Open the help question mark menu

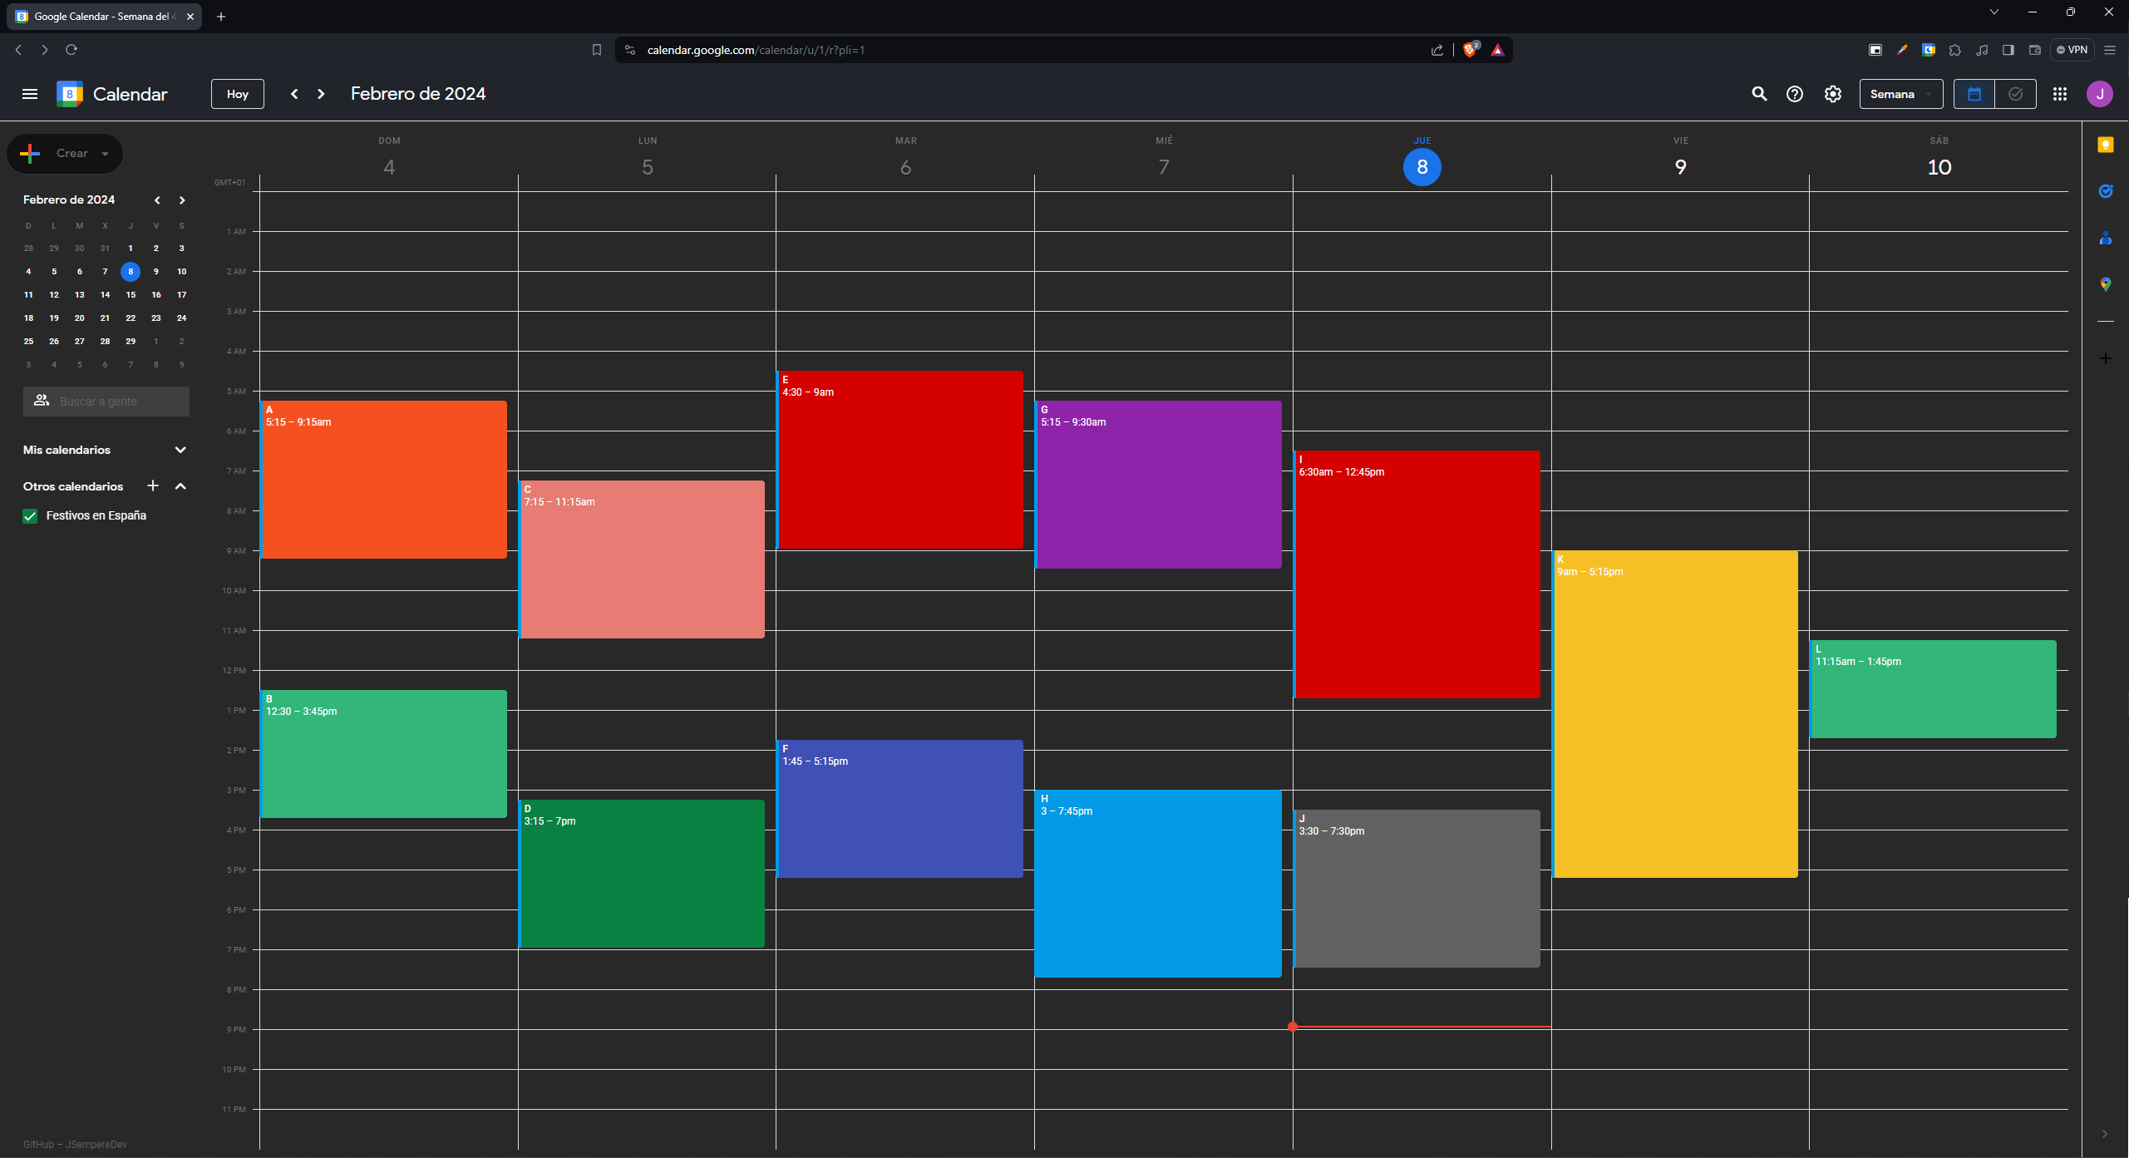click(1795, 94)
